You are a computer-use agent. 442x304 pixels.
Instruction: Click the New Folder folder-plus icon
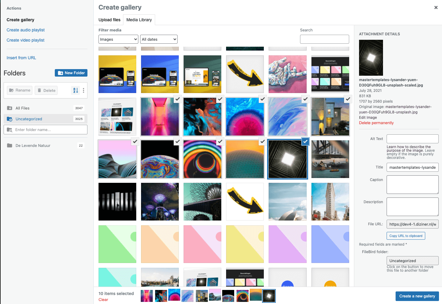pyautogui.click(x=61, y=73)
